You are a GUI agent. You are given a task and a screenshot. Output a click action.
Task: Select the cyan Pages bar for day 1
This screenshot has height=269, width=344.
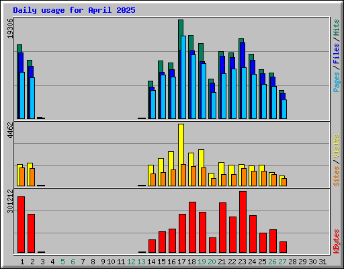click(22, 95)
